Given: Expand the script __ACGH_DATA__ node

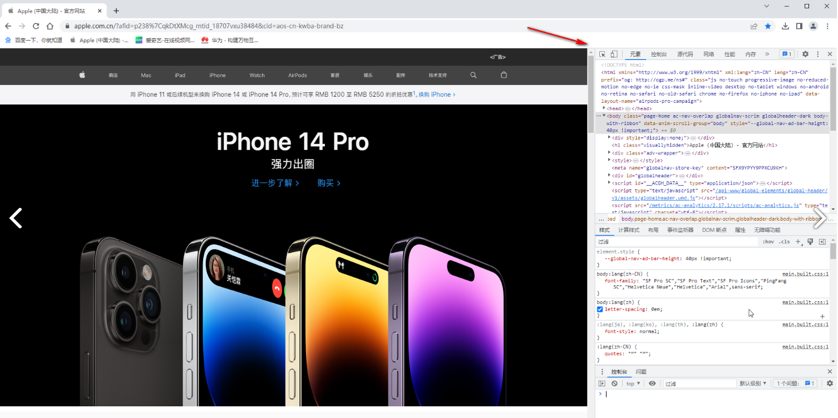Looking at the screenshot, I should click(x=609, y=182).
